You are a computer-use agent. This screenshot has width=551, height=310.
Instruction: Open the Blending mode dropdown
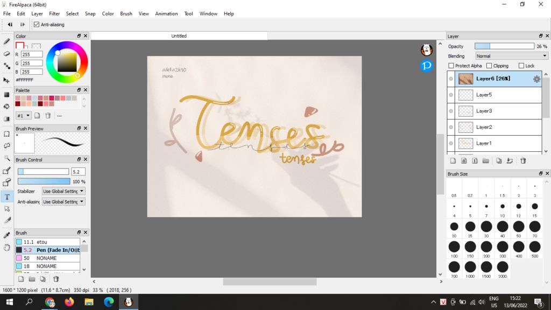(x=512, y=56)
